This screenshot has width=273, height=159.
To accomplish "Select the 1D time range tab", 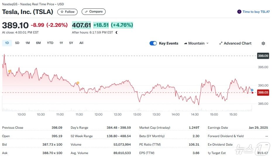I will point(7,43).
